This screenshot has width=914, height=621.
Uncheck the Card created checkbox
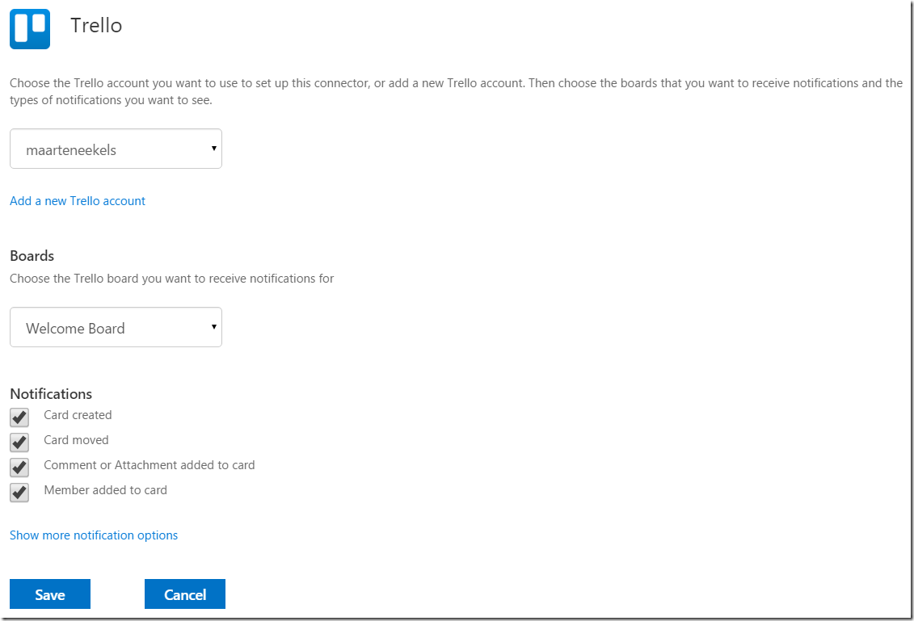tap(19, 417)
